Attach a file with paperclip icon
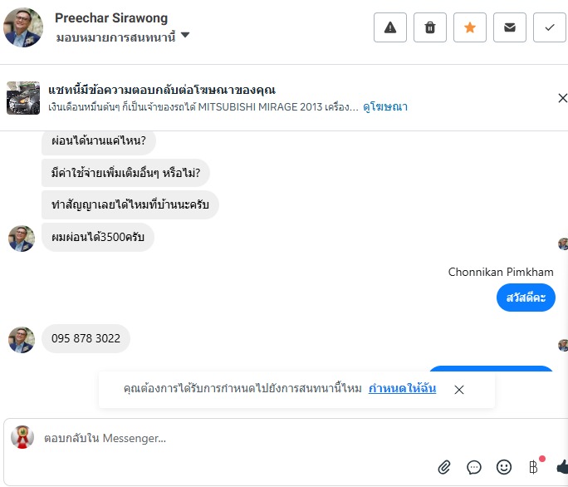568x487 pixels. 444,467
